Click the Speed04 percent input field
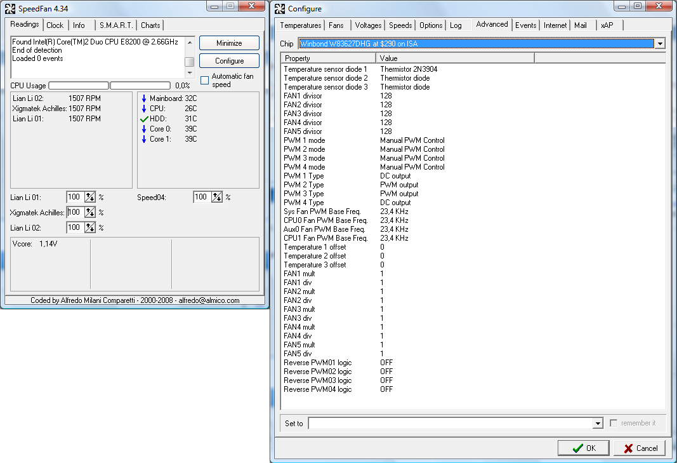This screenshot has width=677, height=463. (202, 197)
